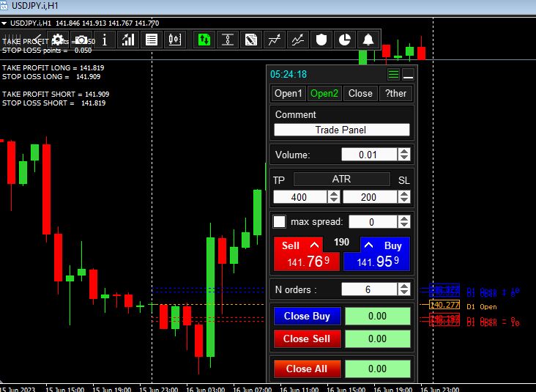The height and width of the screenshot is (392, 536).
Task: Click the 190 spread value between Sell and Buy
Action: pyautogui.click(x=341, y=243)
